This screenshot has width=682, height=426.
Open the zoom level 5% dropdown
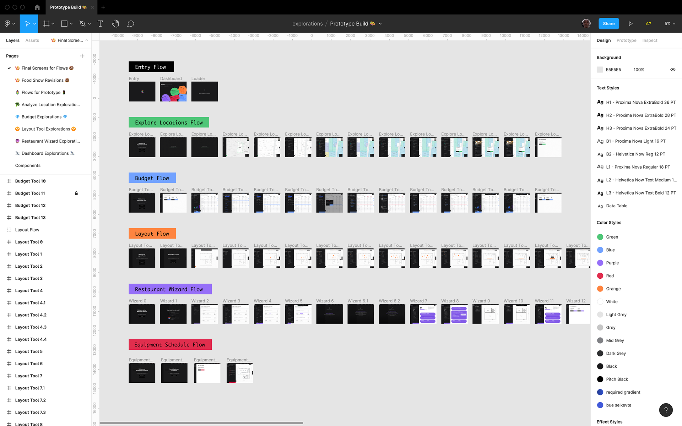click(670, 24)
